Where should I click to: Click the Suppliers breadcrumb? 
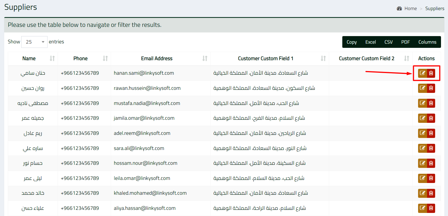point(435,8)
